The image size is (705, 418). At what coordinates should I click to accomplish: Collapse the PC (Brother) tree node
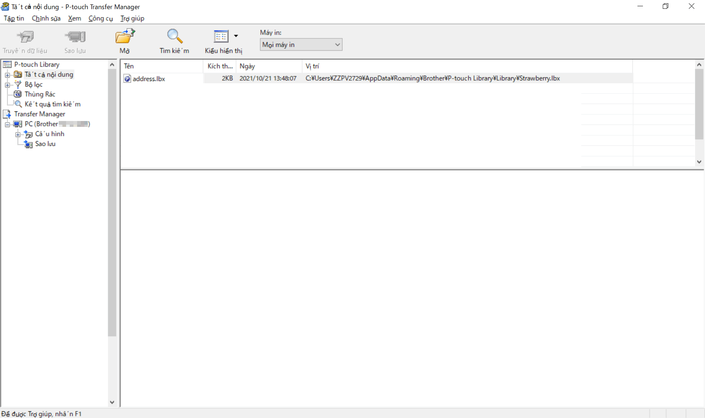tap(7, 124)
